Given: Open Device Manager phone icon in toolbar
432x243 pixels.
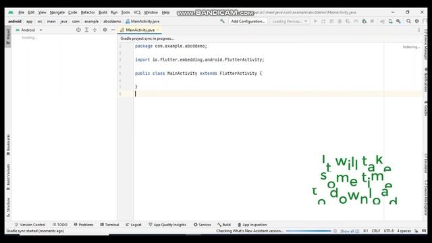Looking at the screenshot, I should pos(390,21).
